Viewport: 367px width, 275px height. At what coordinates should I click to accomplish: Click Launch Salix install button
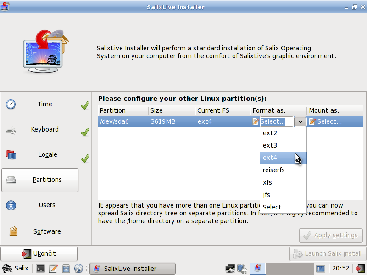pyautogui.click(x=328, y=254)
